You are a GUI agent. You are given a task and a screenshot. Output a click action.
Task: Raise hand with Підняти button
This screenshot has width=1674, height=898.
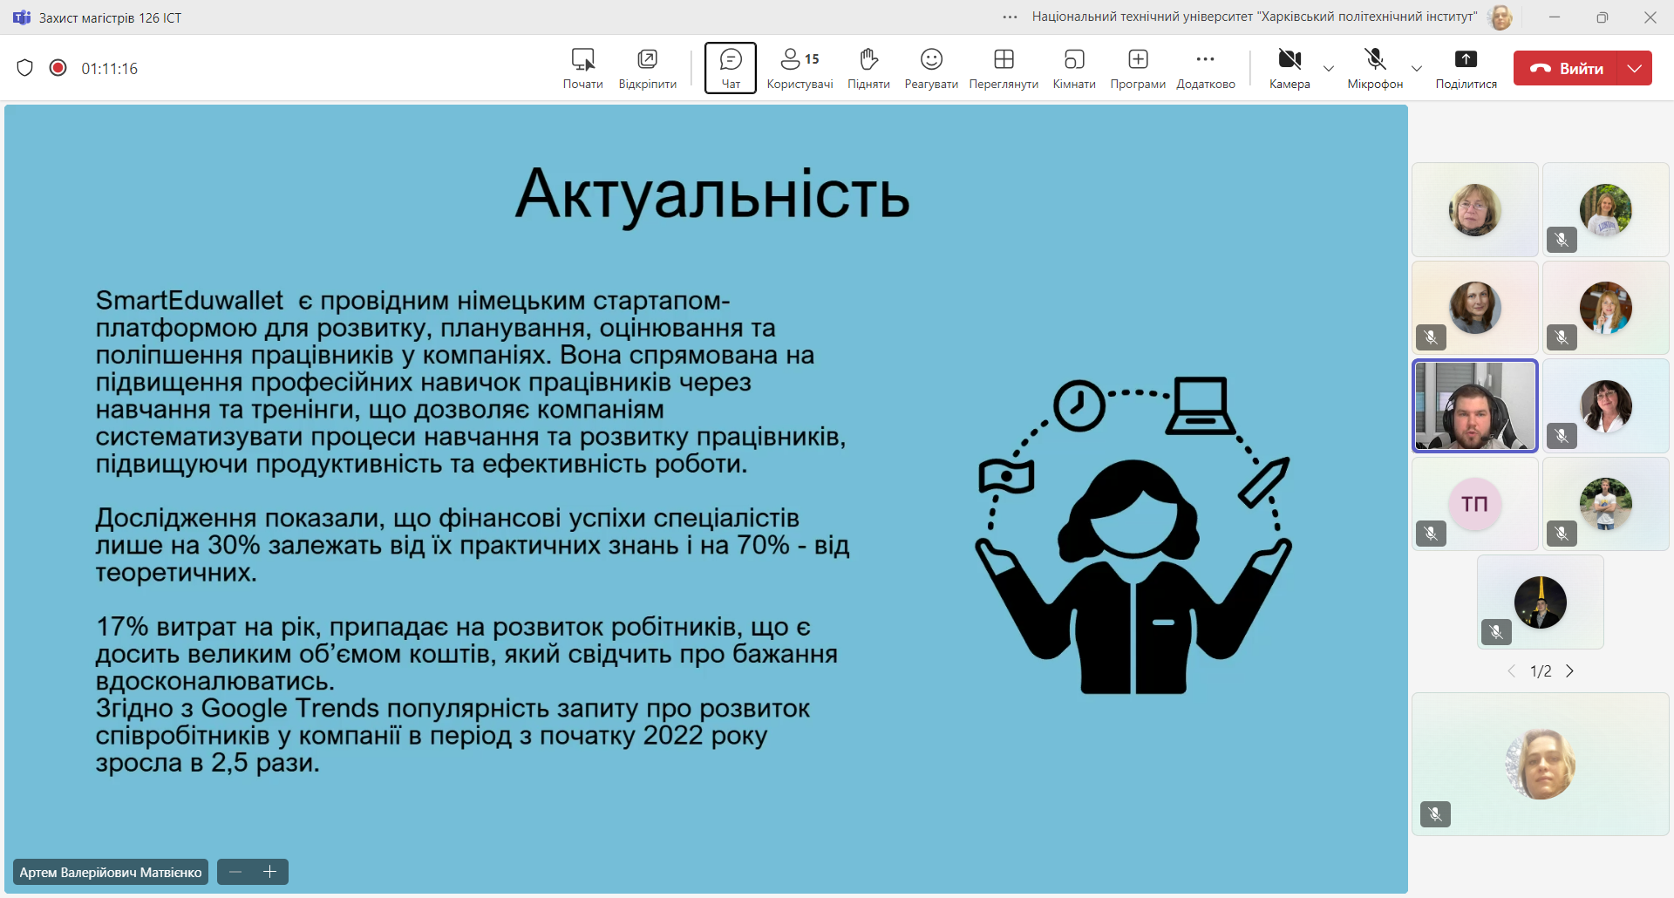click(868, 68)
